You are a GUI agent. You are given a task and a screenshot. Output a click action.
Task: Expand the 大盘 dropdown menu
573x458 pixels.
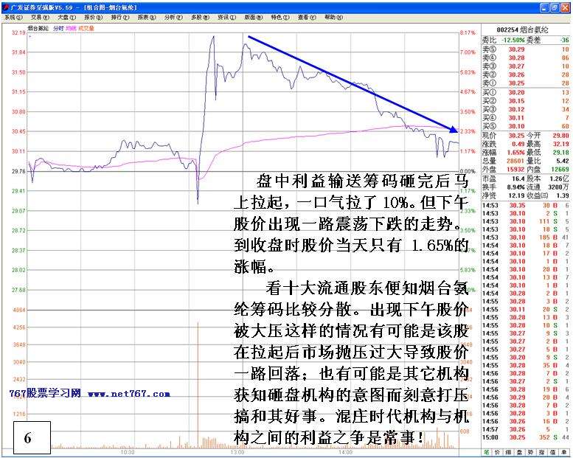click(x=66, y=17)
